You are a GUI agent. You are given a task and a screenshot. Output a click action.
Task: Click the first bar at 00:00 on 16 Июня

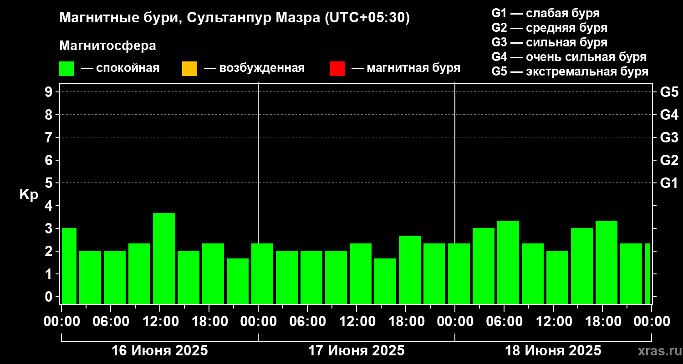(x=69, y=266)
